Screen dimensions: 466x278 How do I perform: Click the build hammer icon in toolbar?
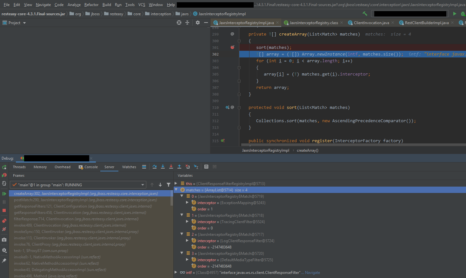(365, 14)
